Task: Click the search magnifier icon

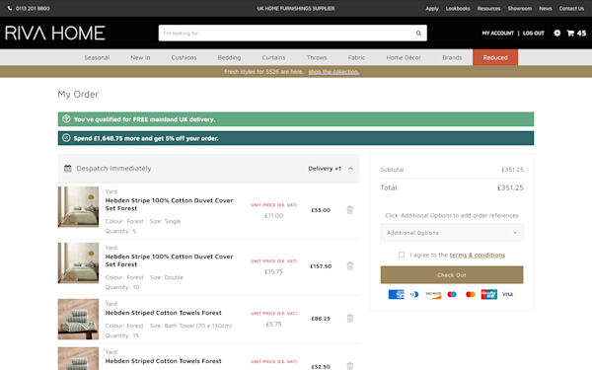Action: coord(418,34)
